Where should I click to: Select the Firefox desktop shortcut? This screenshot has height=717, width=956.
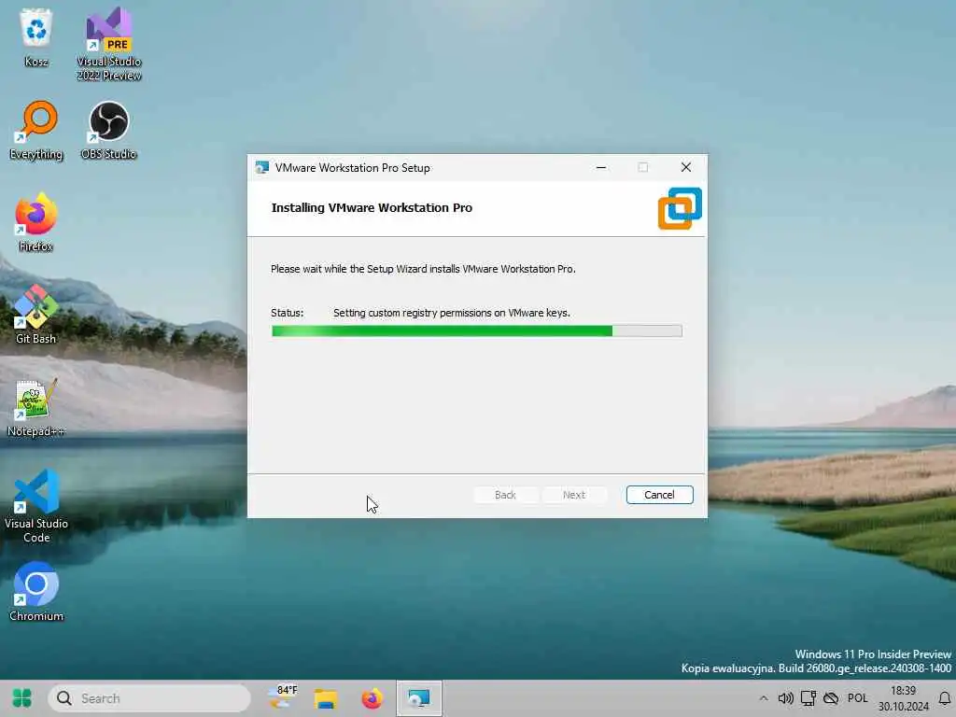click(36, 222)
